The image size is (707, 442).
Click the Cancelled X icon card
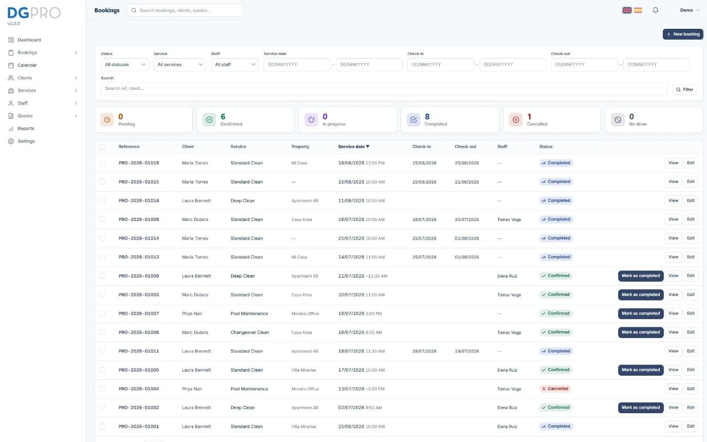(516, 120)
